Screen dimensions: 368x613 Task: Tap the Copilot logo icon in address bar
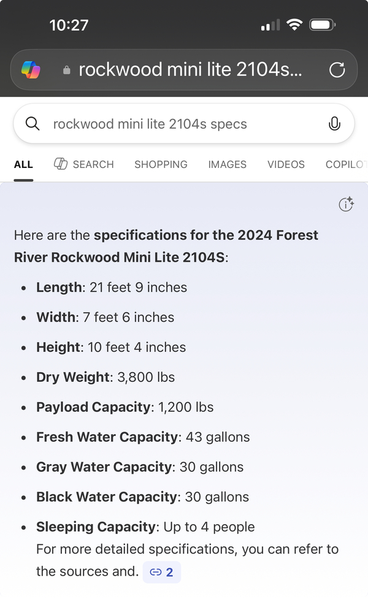click(31, 70)
